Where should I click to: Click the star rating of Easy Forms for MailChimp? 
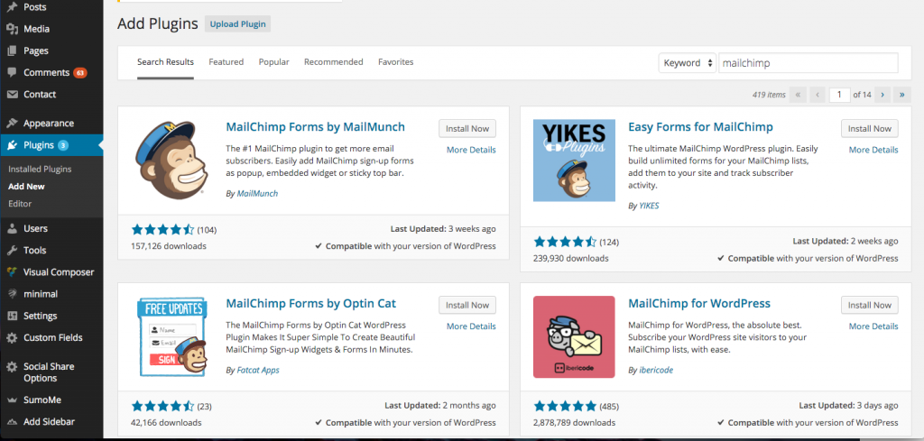pyautogui.click(x=565, y=242)
